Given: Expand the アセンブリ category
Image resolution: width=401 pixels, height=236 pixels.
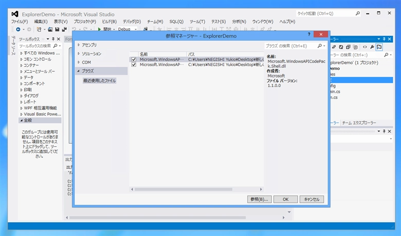Looking at the screenshot, I should tap(79, 45).
